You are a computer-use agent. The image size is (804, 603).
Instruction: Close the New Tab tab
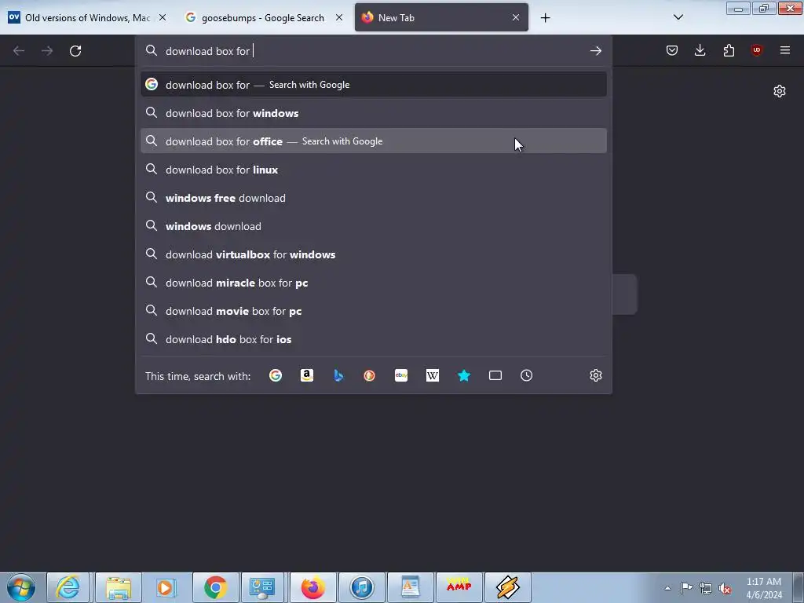click(x=516, y=17)
